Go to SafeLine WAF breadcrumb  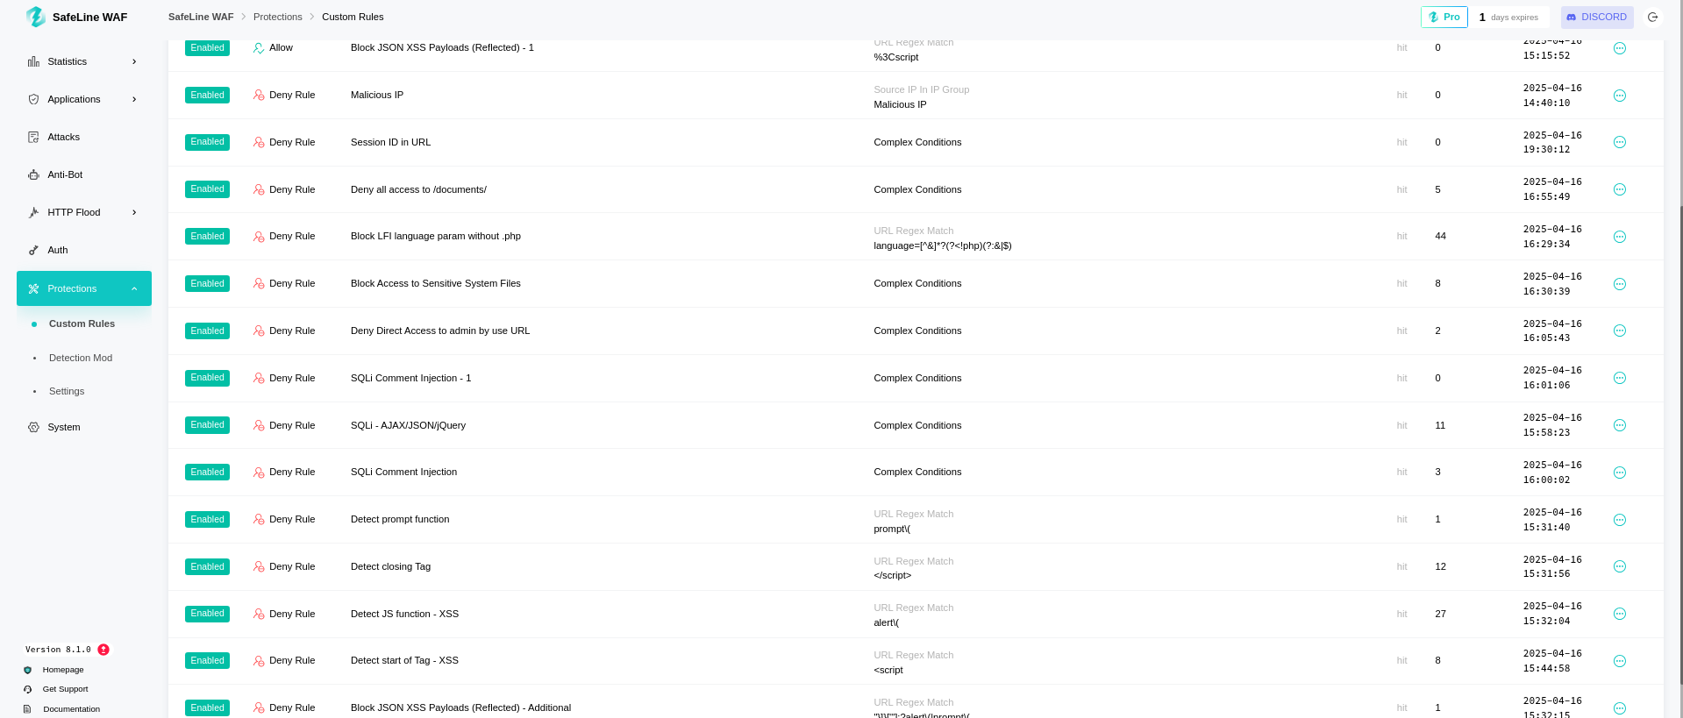tap(201, 17)
